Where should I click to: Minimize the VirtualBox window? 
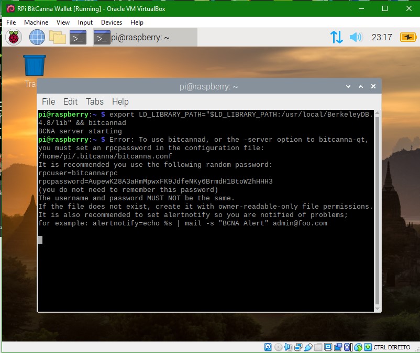361,8
